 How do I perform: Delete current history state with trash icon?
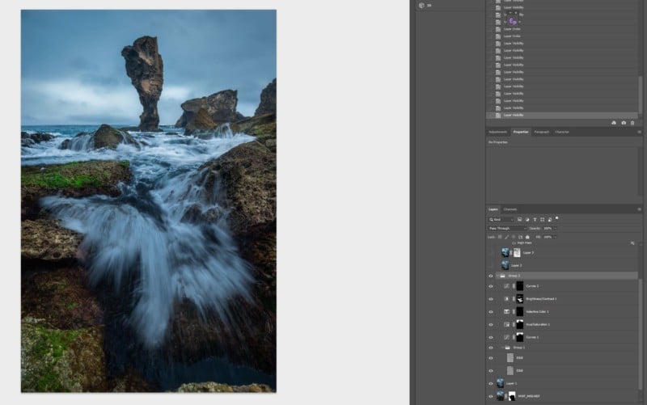[x=632, y=123]
